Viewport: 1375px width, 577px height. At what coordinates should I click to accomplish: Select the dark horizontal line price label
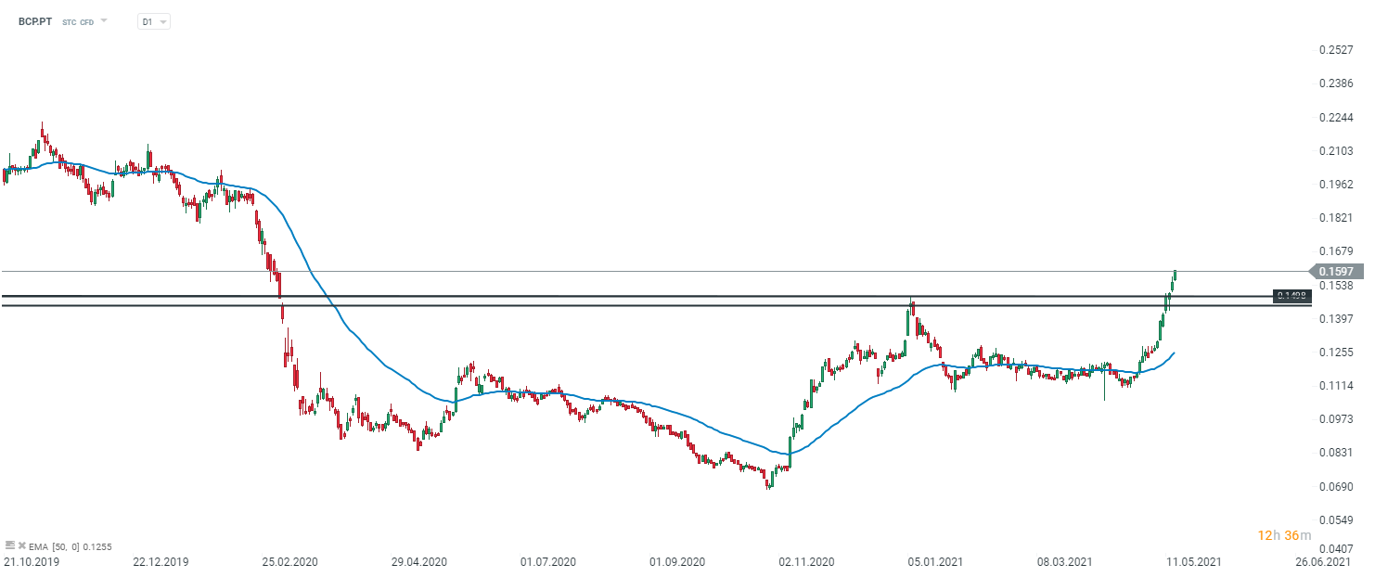coord(1291,296)
